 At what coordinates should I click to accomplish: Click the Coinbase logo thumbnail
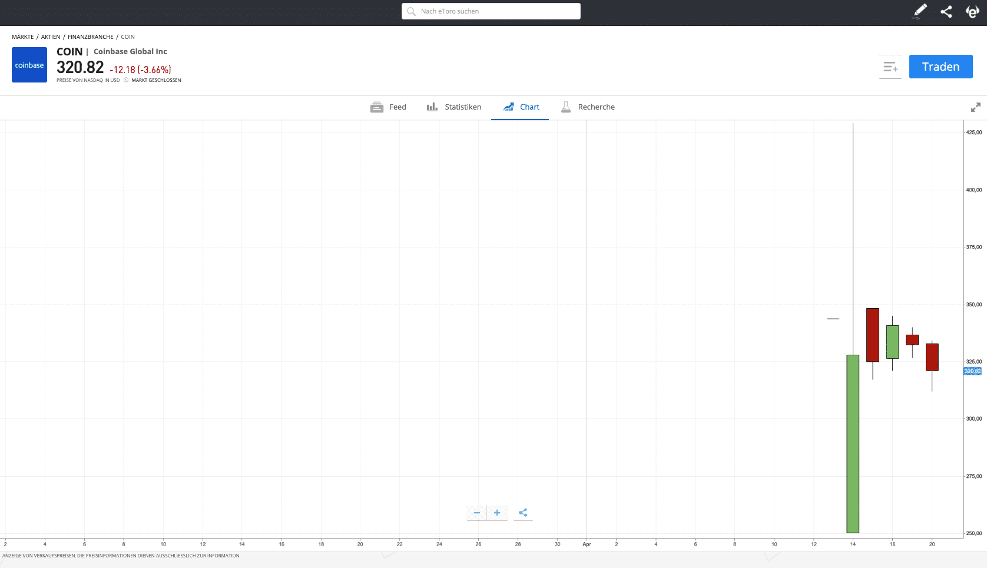[x=29, y=65]
